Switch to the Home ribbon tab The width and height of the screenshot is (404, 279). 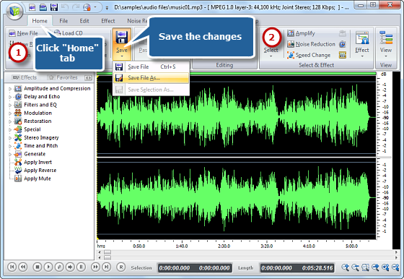[x=40, y=21]
